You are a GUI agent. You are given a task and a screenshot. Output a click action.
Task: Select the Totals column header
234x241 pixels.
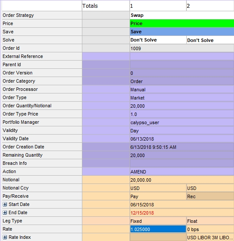(106, 6)
